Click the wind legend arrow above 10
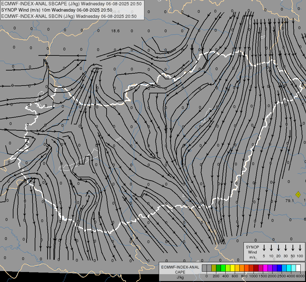This screenshot has height=282, width=306. [x=271, y=248]
